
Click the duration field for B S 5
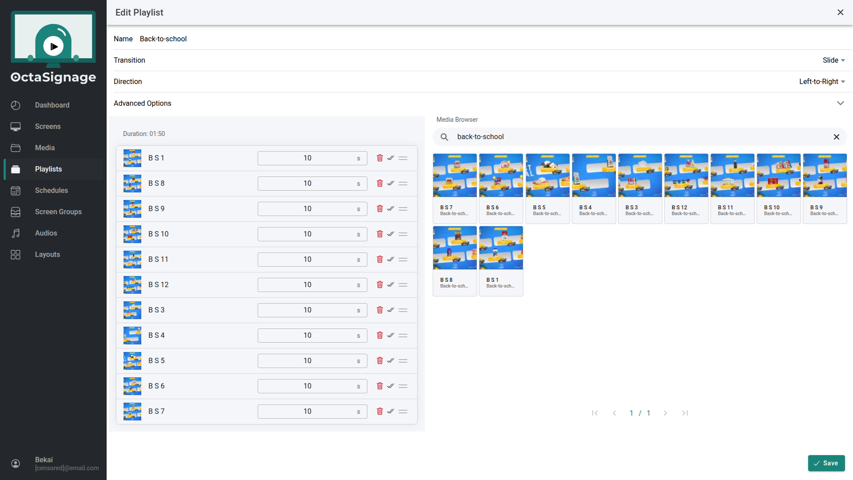coord(307,360)
